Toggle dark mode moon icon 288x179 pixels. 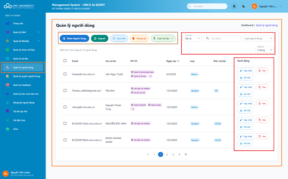coord(244,6)
